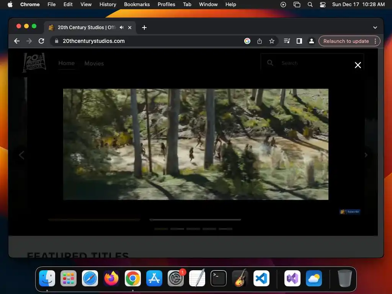Click the search magnifier icon on site
Screen dimensions: 392x294
tap(270, 63)
